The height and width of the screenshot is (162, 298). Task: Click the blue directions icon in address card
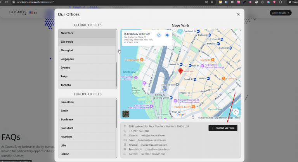coord(167,35)
